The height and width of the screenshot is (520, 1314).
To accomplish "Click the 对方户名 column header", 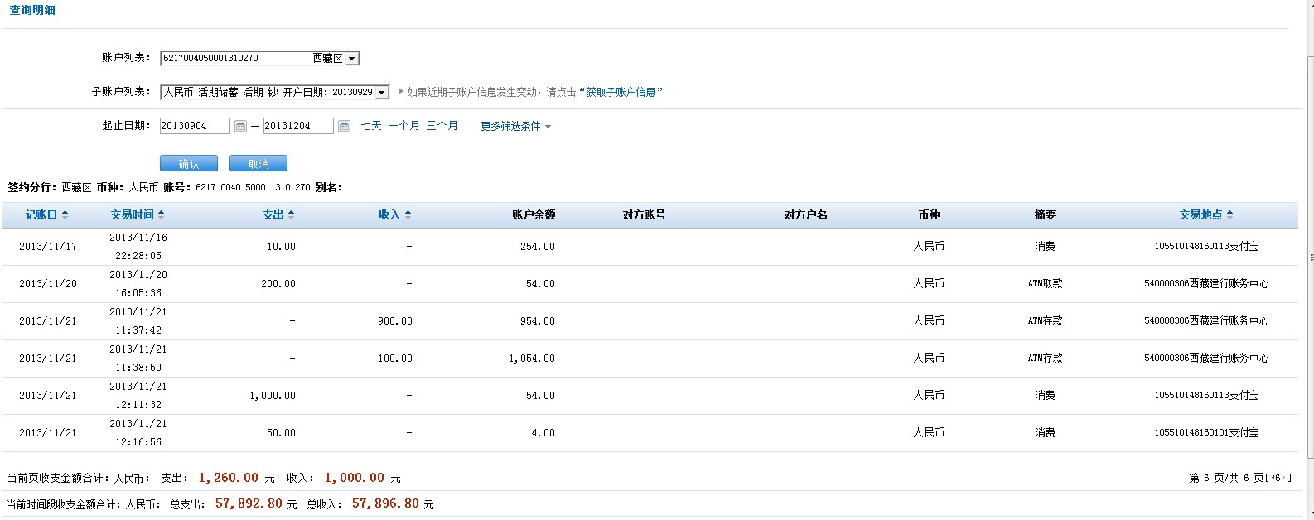I will click(805, 214).
